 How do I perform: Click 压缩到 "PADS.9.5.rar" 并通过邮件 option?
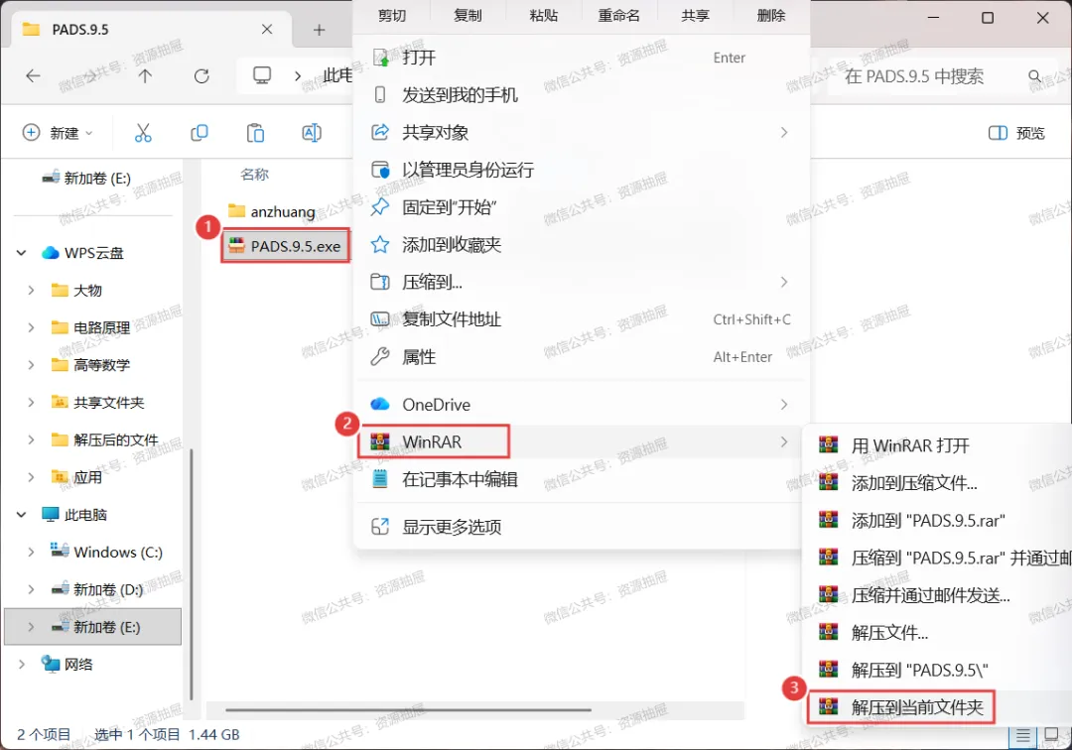pos(939,559)
